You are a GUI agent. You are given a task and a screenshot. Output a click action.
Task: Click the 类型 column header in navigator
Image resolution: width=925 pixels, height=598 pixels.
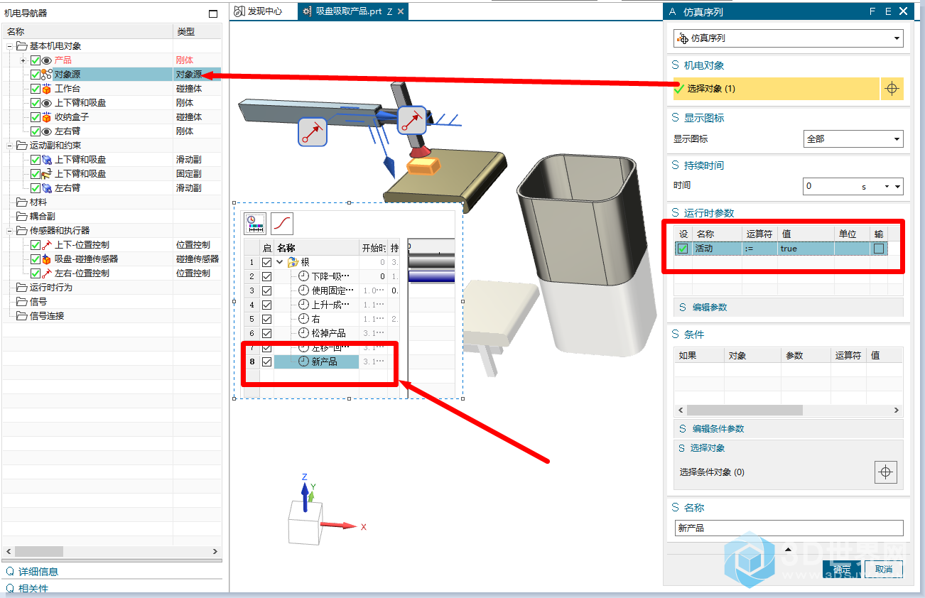pos(197,32)
